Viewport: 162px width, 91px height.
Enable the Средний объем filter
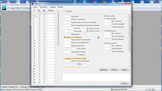(x=105, y=18)
